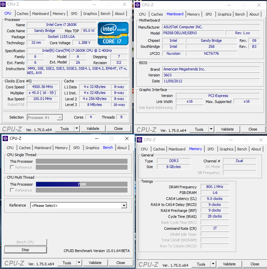This screenshot has height=269, width=267.
Task: Click the FSB:DRAM 1:6 value
Action: [215, 193]
